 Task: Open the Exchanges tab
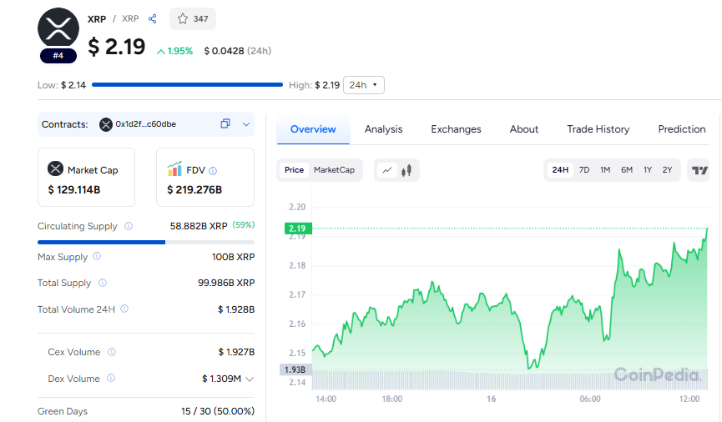tap(456, 129)
